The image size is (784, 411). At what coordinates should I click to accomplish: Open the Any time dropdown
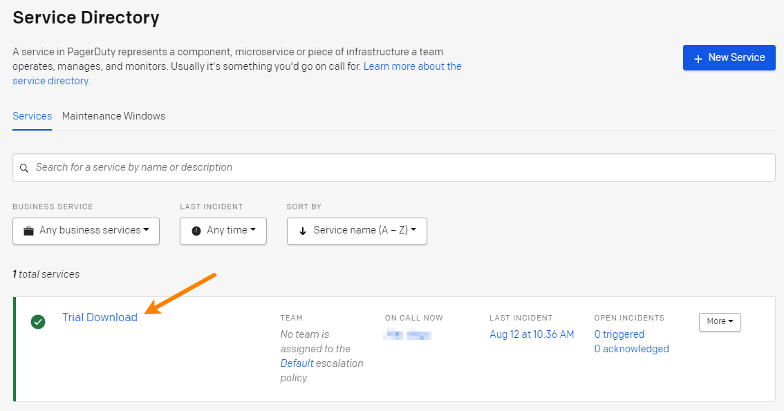[x=223, y=231]
